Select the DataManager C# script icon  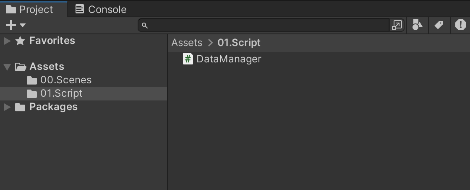pos(188,59)
